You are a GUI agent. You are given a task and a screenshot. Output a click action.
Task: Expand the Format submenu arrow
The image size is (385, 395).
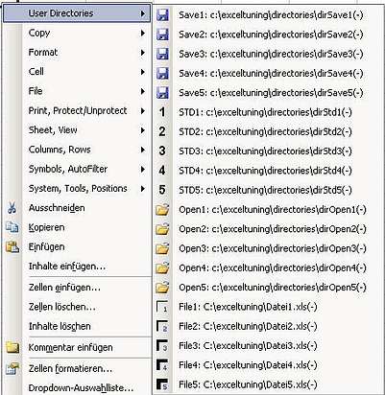pos(142,53)
